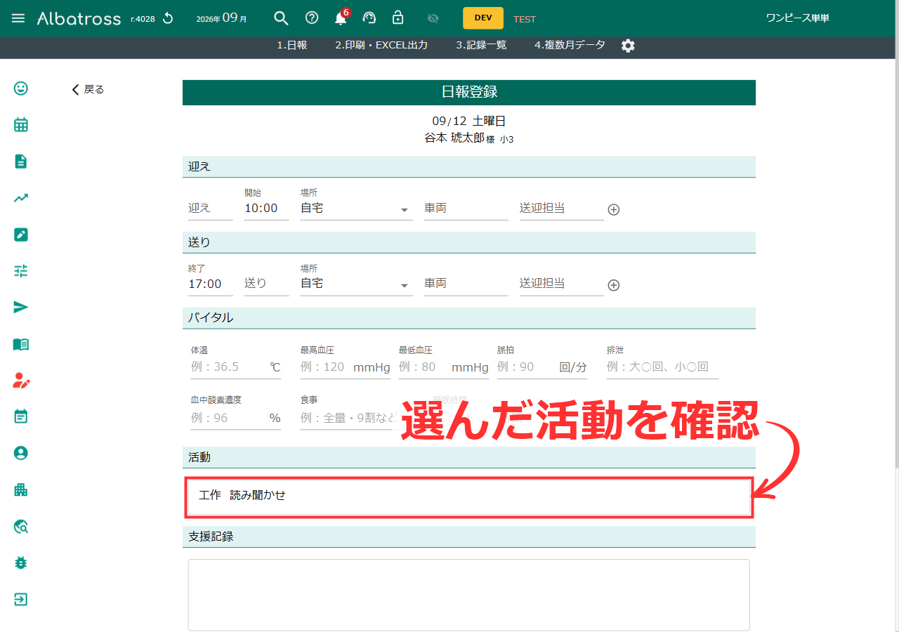Screen dimensions: 899x632
Task: Click the 送迎担当 field in 迎え row
Action: point(562,209)
